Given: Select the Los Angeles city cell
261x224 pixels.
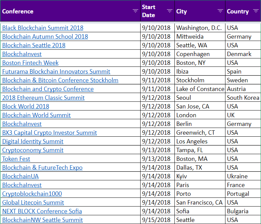Looking at the screenshot, I should [x=200, y=141].
